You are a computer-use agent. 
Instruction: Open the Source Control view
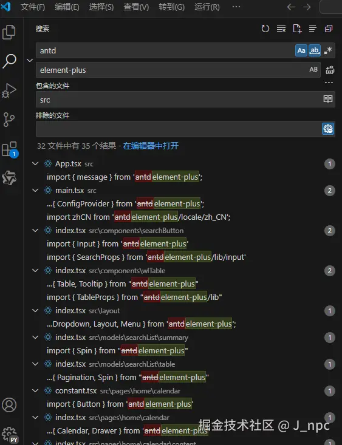click(x=9, y=120)
